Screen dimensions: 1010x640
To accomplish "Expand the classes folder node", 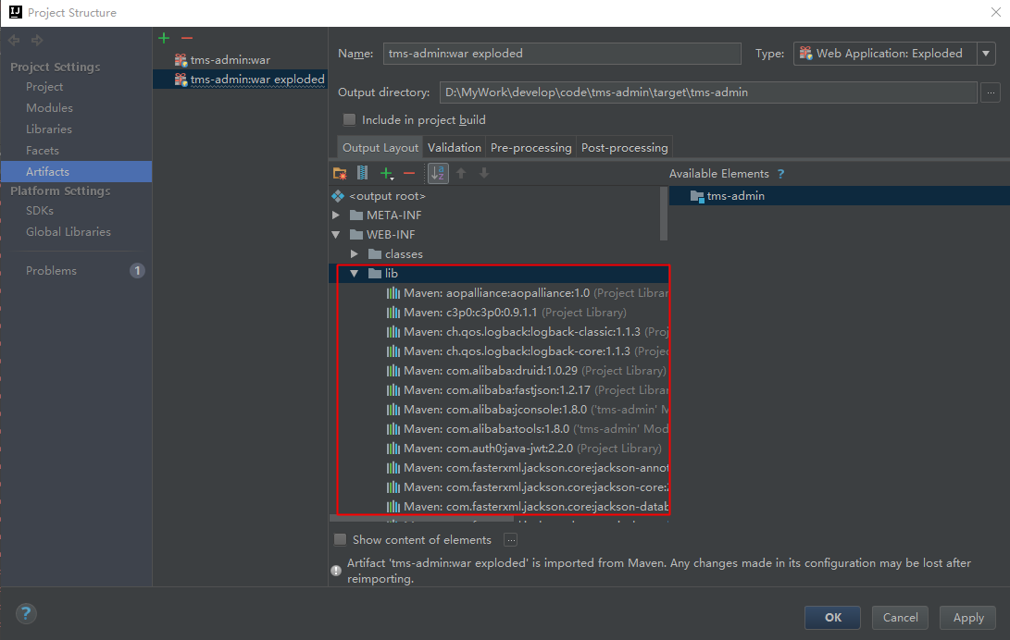I will click(355, 254).
